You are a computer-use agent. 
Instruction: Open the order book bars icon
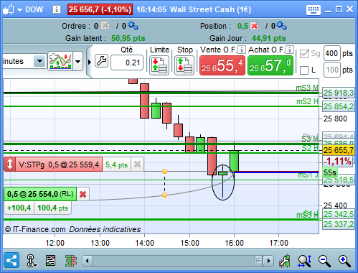click(x=71, y=261)
